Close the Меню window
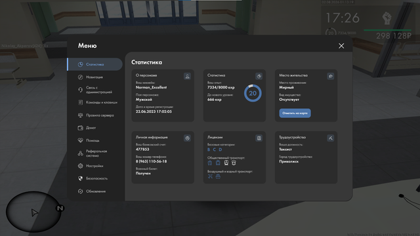Screen dimensions: 420x236 pyautogui.click(x=341, y=46)
